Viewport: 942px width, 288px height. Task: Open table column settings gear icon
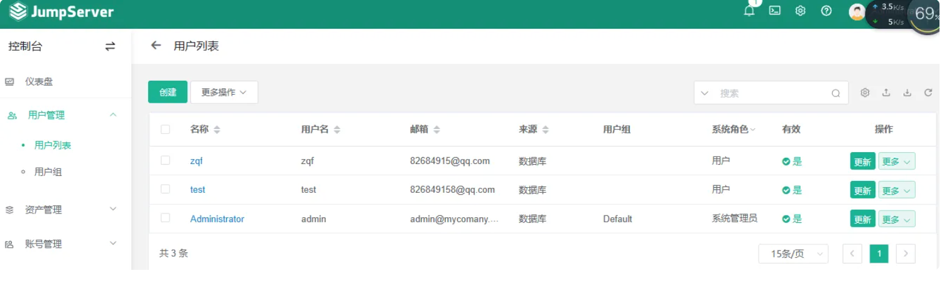tap(865, 93)
